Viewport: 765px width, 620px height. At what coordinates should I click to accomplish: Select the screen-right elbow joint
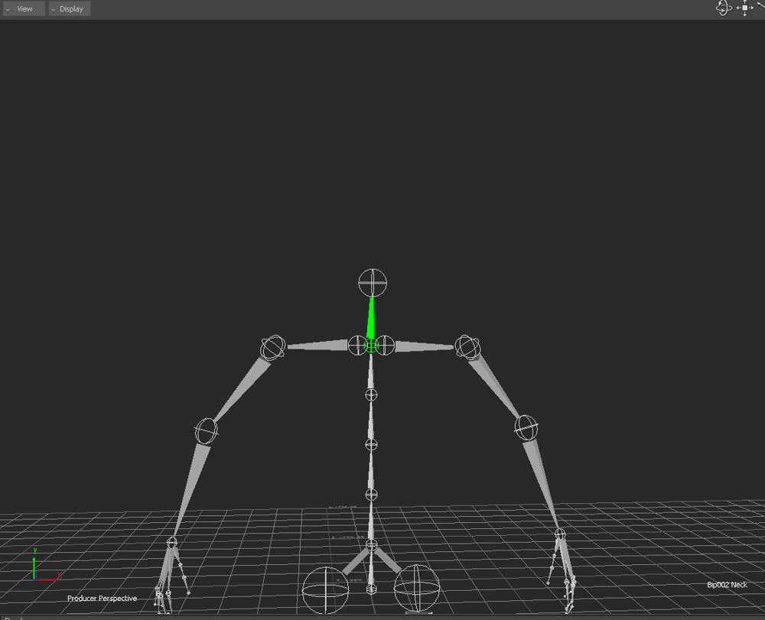point(526,427)
